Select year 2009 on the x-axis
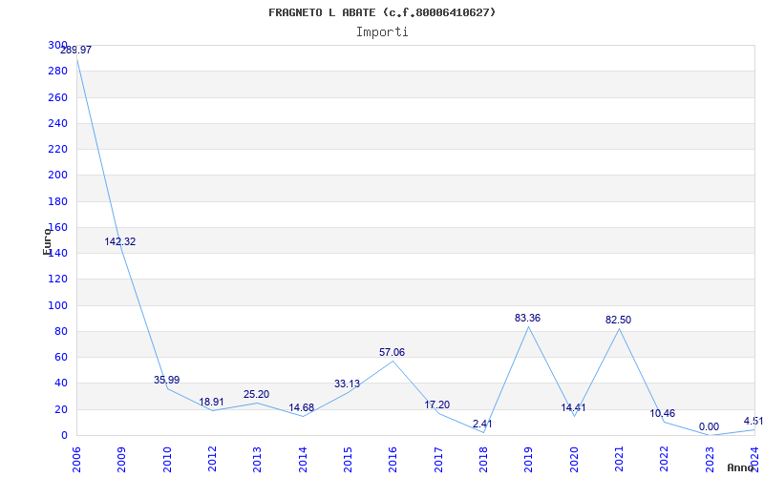 click(x=122, y=459)
